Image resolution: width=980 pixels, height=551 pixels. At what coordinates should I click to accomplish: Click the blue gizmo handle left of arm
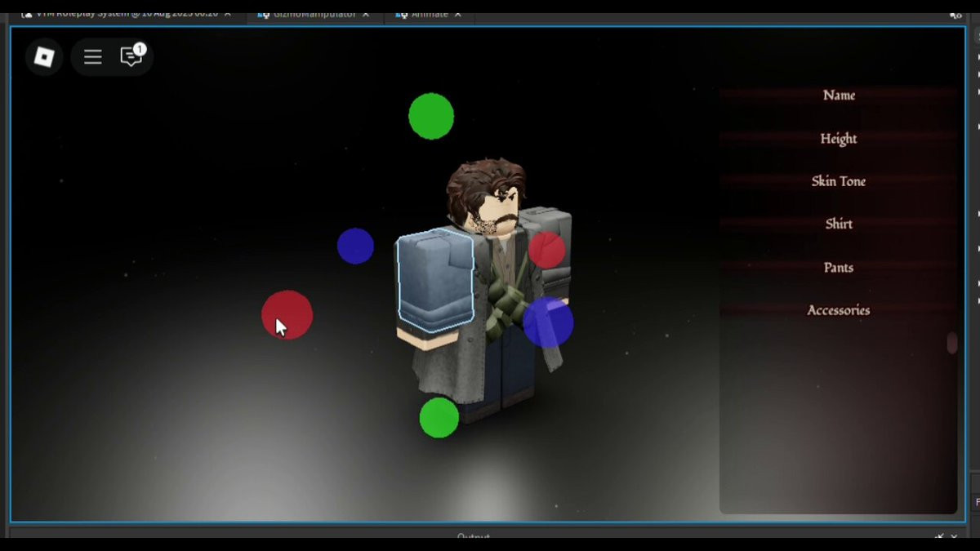click(x=355, y=246)
